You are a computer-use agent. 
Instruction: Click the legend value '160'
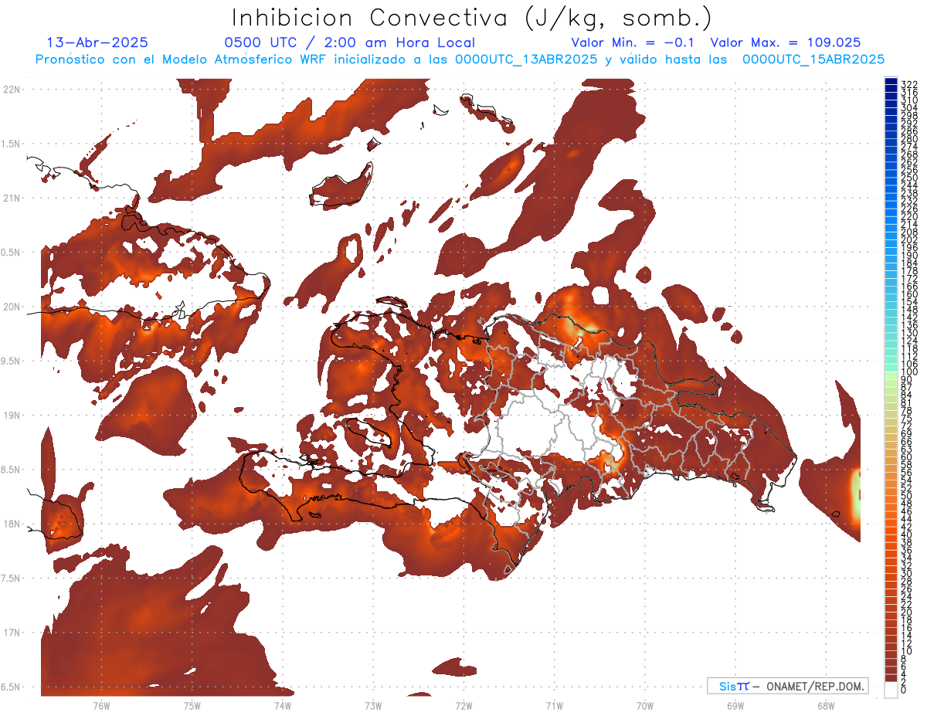909,294
